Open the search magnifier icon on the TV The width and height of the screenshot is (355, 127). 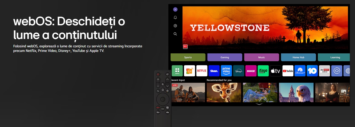[175, 34]
